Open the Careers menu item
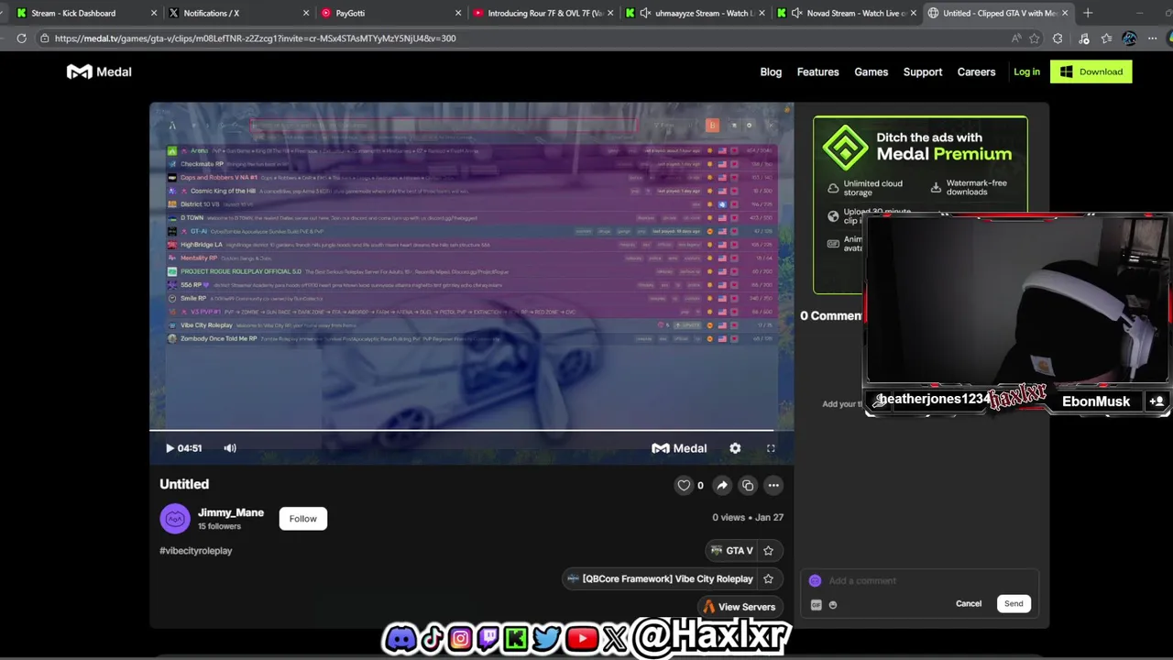Viewport: 1173px width, 660px height. 976,71
